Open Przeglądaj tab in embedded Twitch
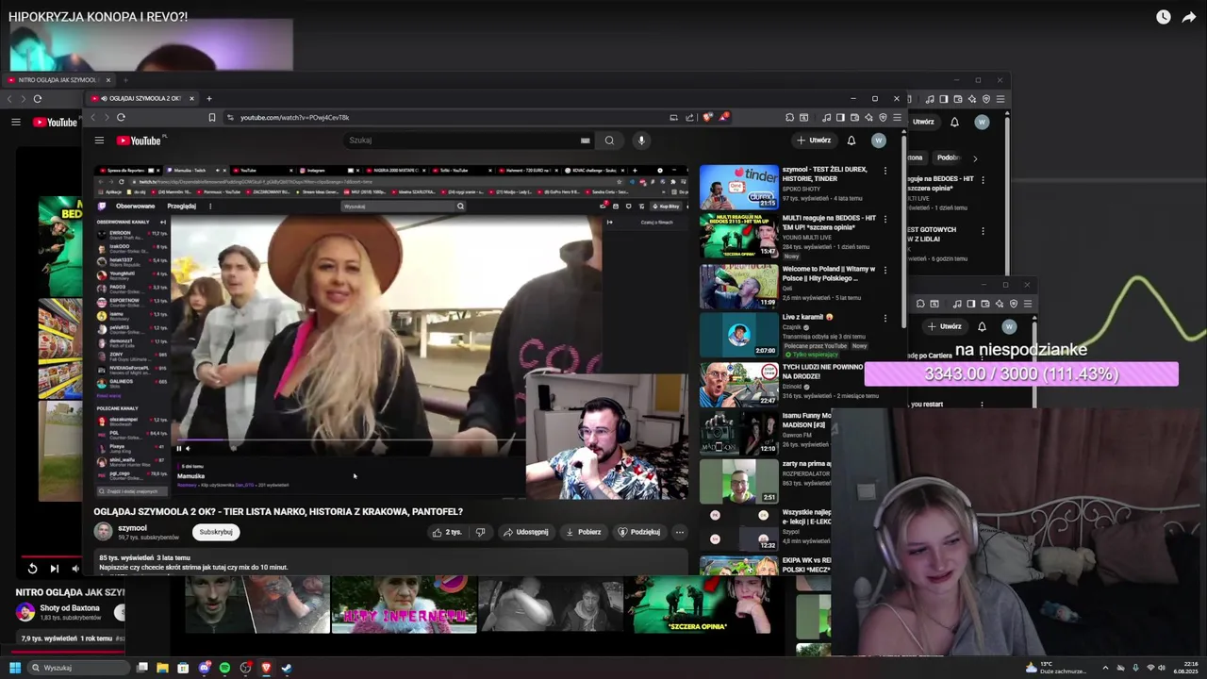 pyautogui.click(x=181, y=206)
